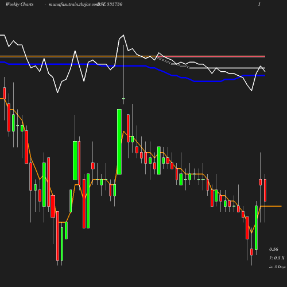Click the 'V: 0.5 X' volume text
Image resolution: width=287 pixels, height=287 pixels.
[x=277, y=258]
